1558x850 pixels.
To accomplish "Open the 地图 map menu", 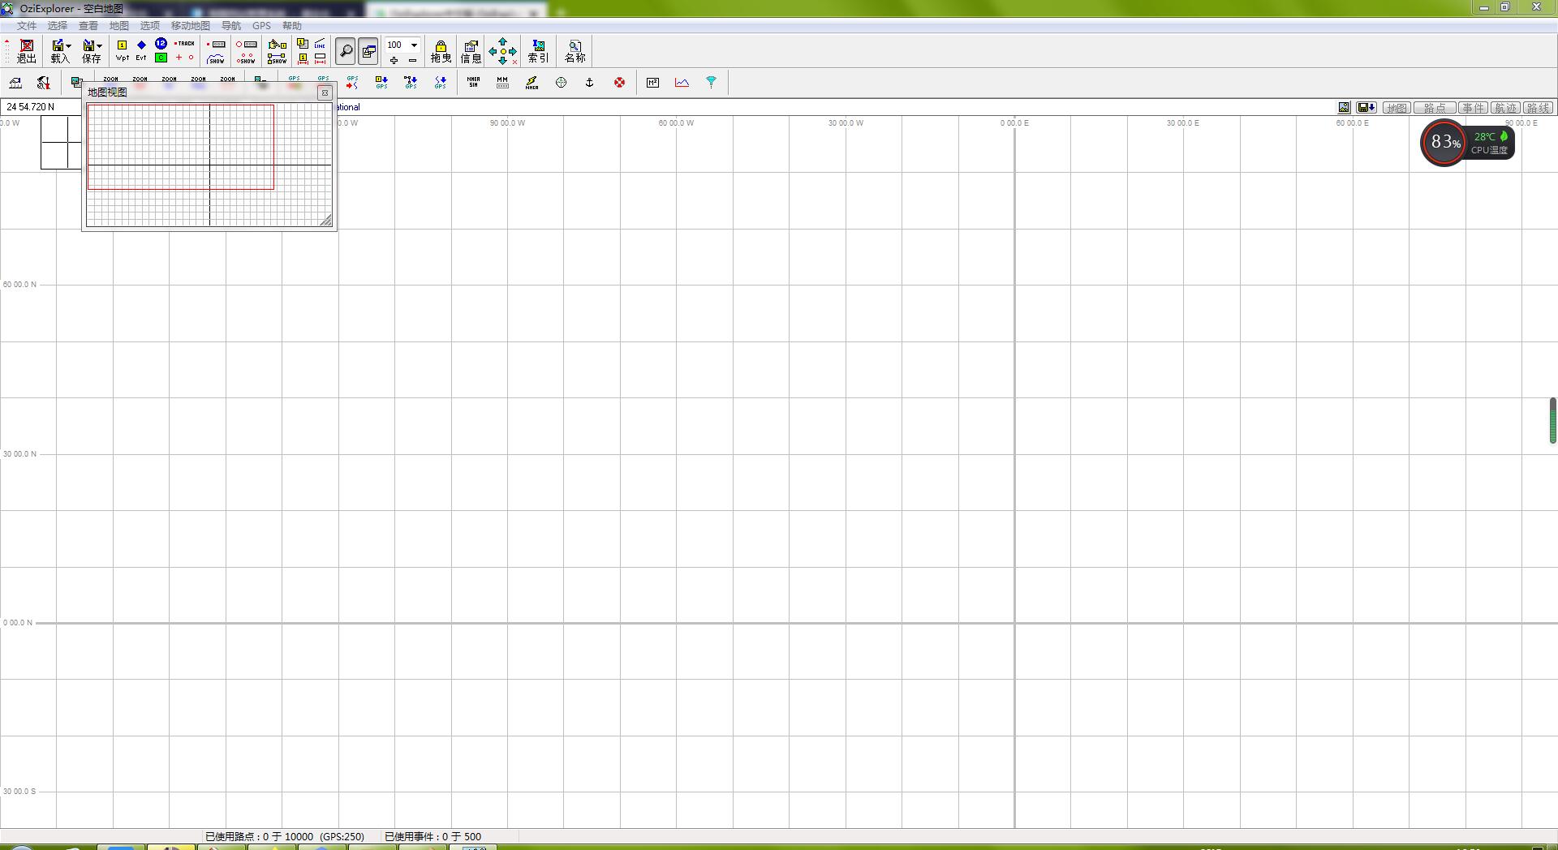I will [x=119, y=26].
